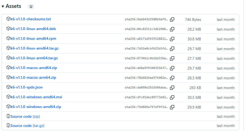Copy sha256 hash for spdx.json

(x=172, y=87)
